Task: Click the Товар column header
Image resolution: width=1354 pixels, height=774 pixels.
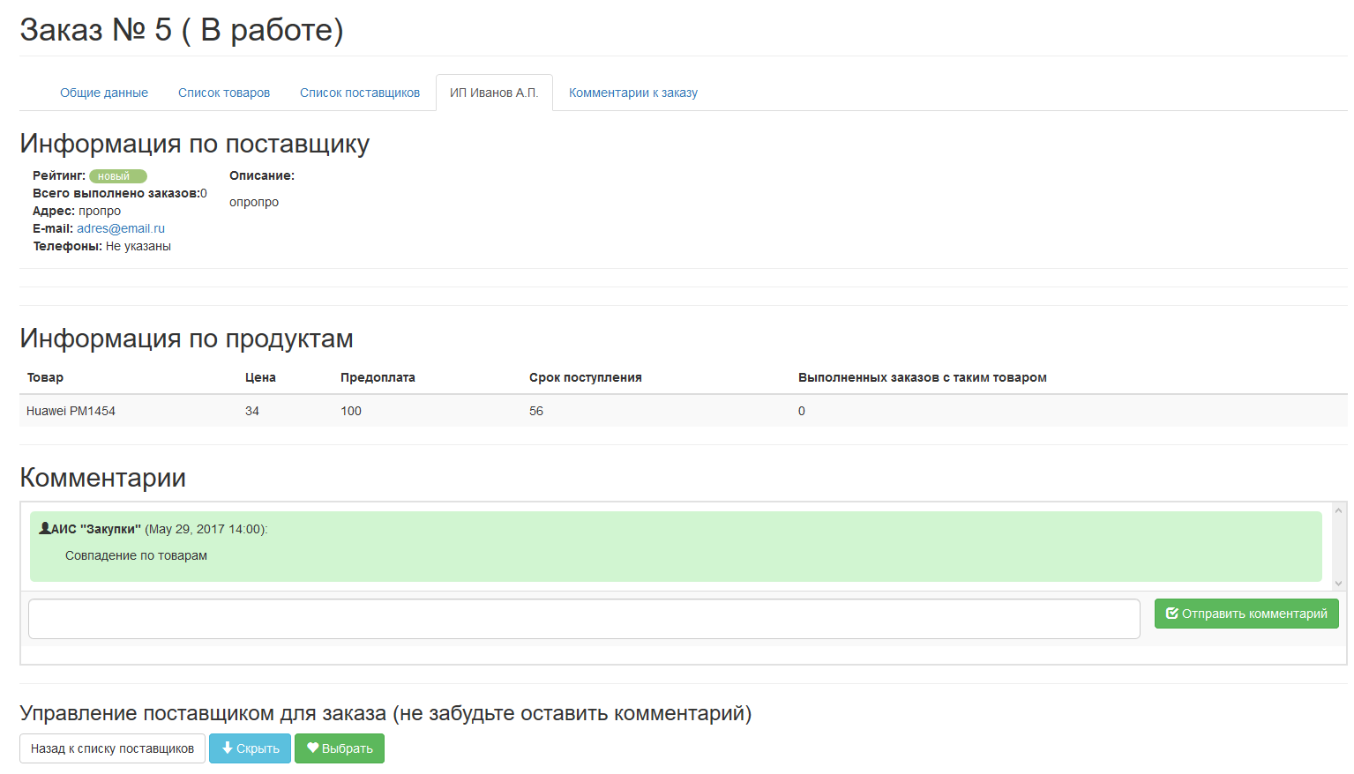Action: pyautogui.click(x=45, y=377)
